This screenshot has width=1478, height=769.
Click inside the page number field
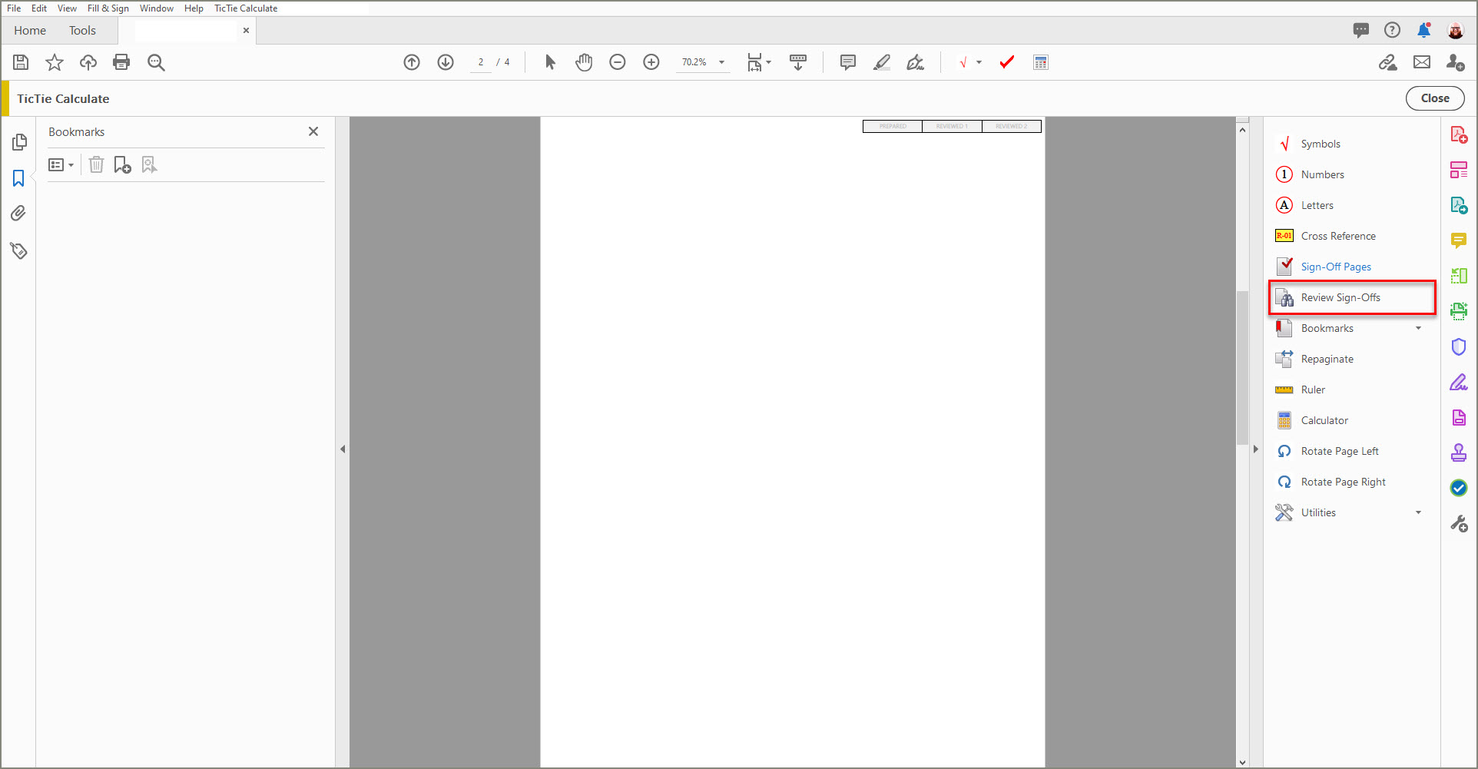(481, 62)
